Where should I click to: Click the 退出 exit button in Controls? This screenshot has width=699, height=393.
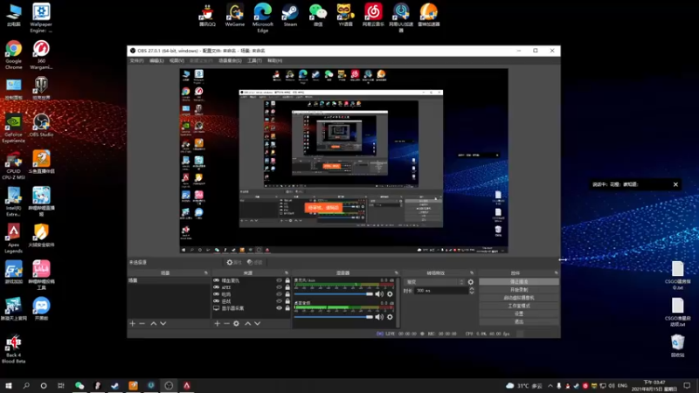tap(519, 321)
